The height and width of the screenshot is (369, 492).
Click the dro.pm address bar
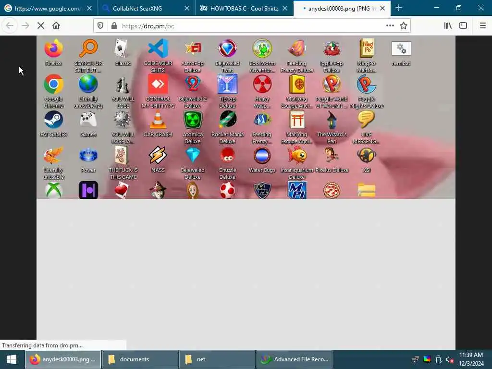[x=251, y=26]
